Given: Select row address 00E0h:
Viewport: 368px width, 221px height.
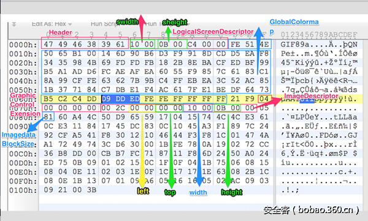Looking at the screenshot, I should pos(23,172).
